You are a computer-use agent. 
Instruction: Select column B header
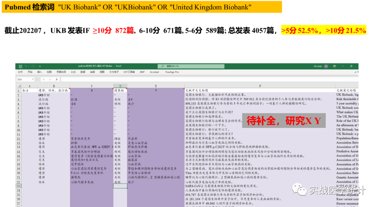click(x=54, y=86)
